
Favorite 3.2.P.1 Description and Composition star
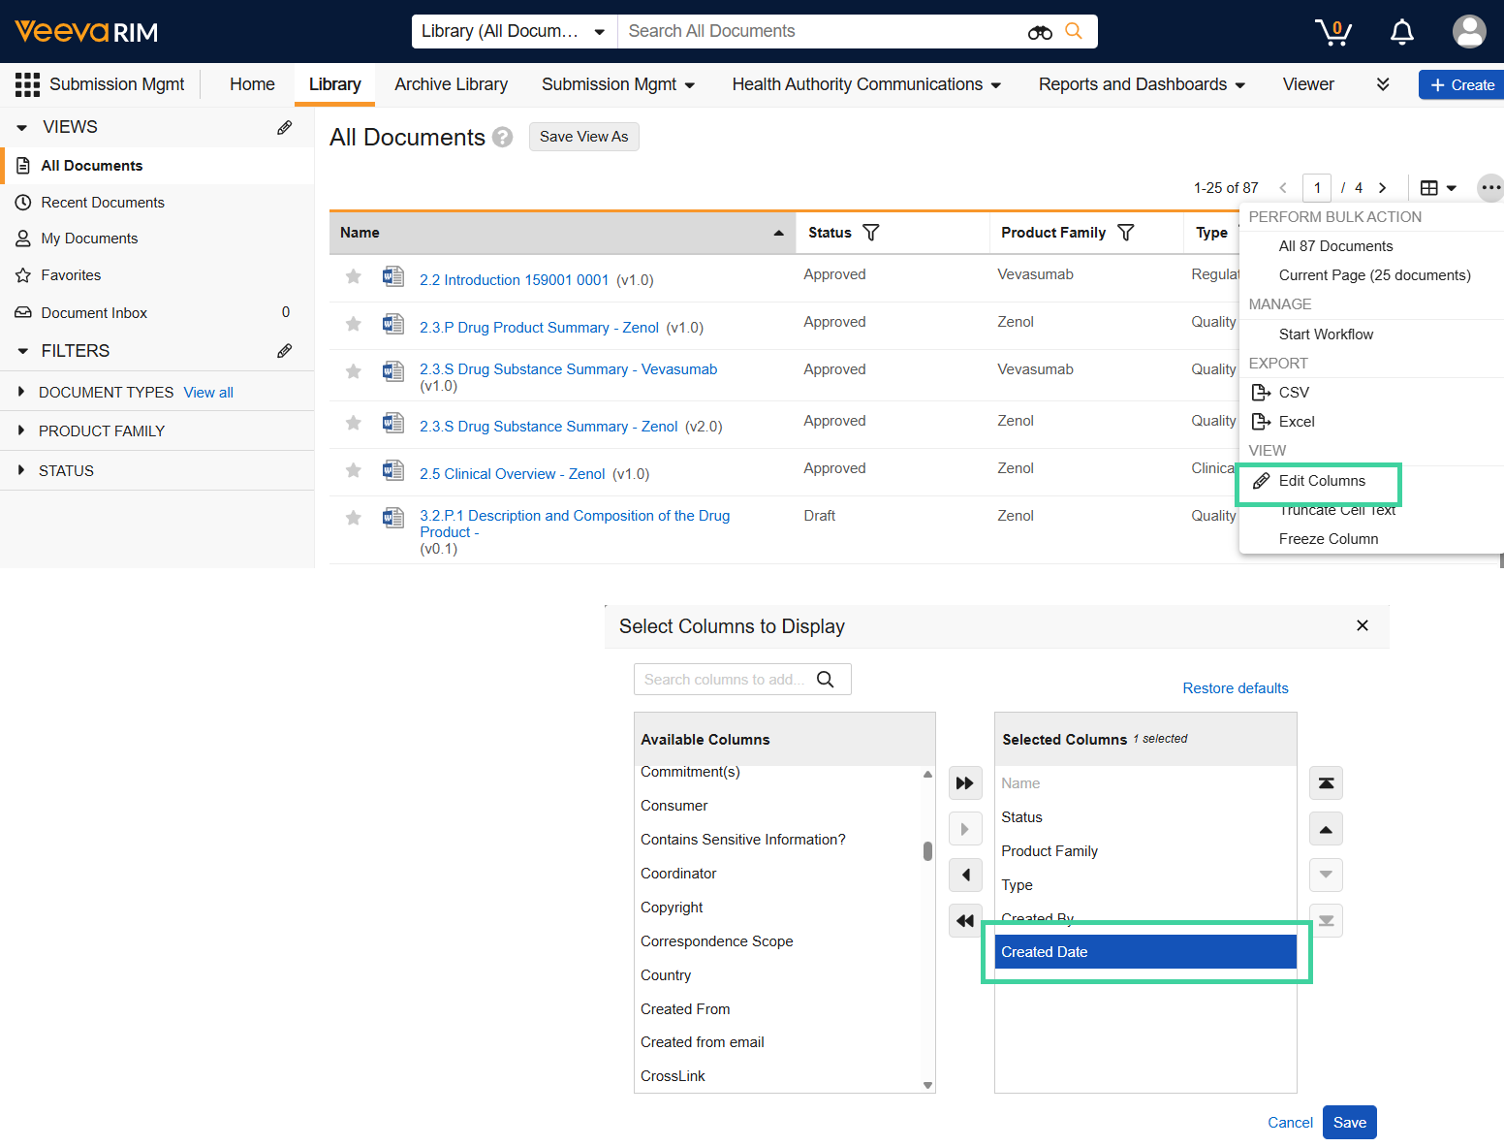pos(353,518)
